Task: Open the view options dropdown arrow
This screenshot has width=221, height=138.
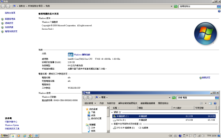Action: 206,103
